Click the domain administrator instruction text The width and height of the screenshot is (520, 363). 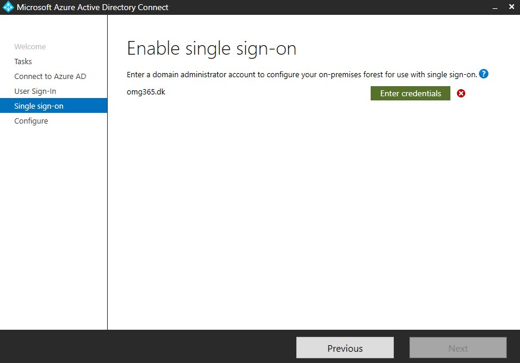coord(302,75)
